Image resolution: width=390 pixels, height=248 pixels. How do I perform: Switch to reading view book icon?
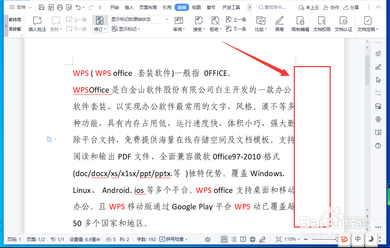243,239
